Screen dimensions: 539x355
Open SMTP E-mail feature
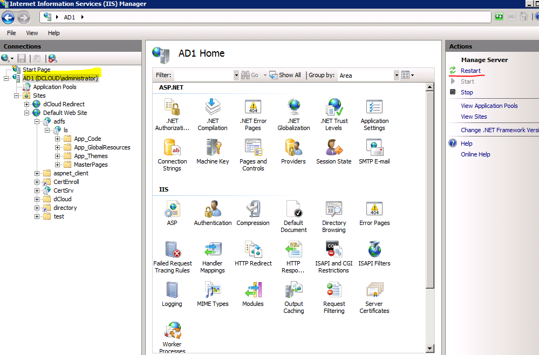(374, 152)
